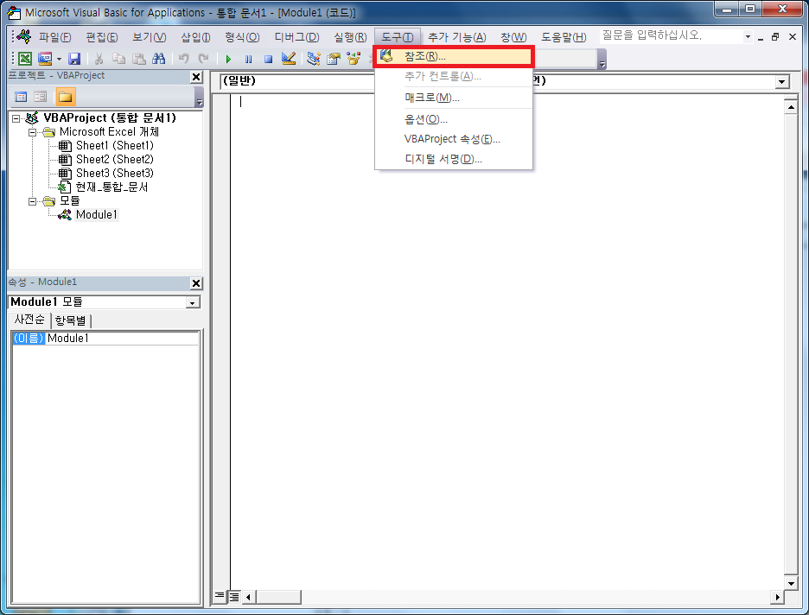Click the Save icon in toolbar
The image size is (809, 615).
(x=74, y=59)
